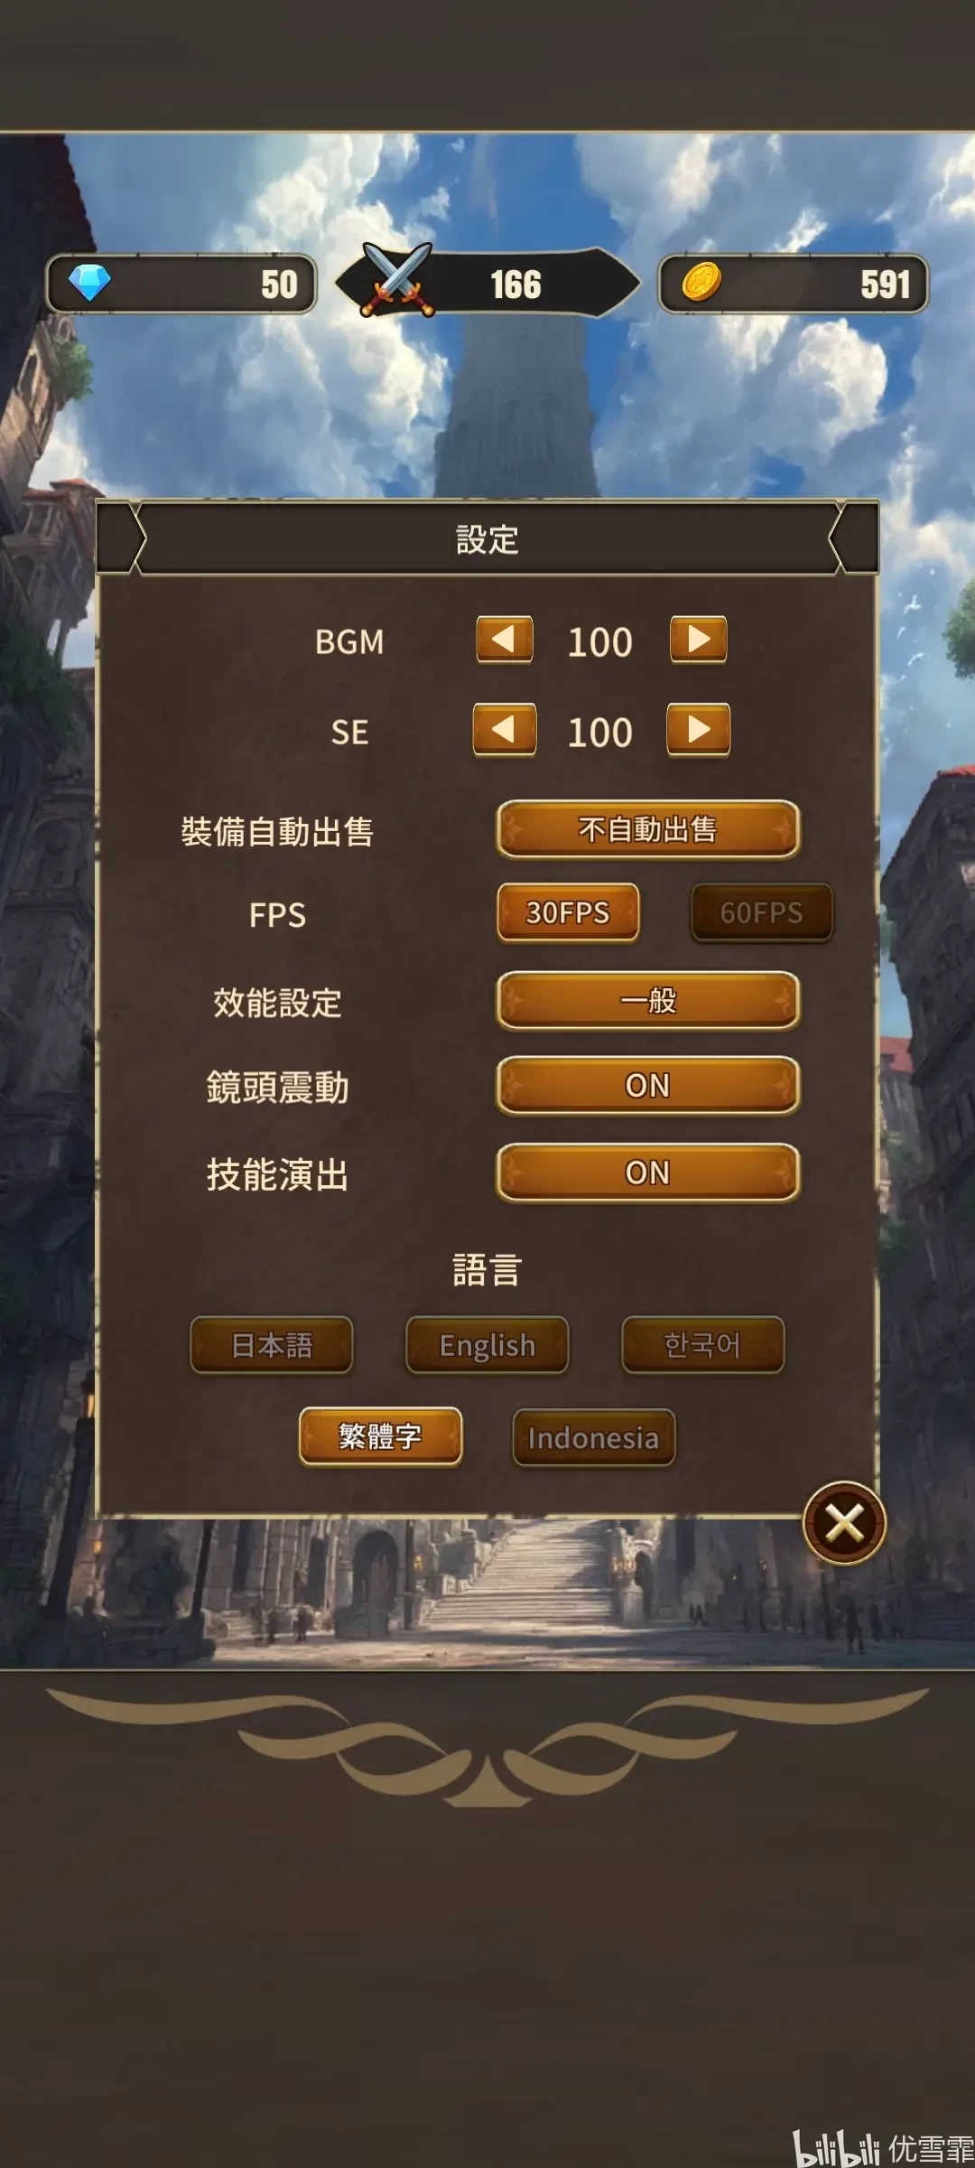
Task: Tap the 591 gold counter bar
Action: pos(794,284)
